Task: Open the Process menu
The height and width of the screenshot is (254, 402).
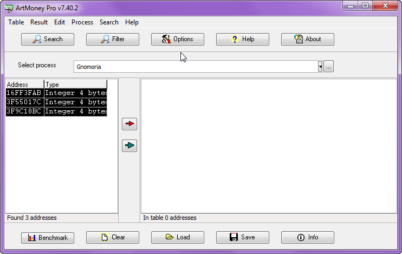Action: click(x=82, y=22)
